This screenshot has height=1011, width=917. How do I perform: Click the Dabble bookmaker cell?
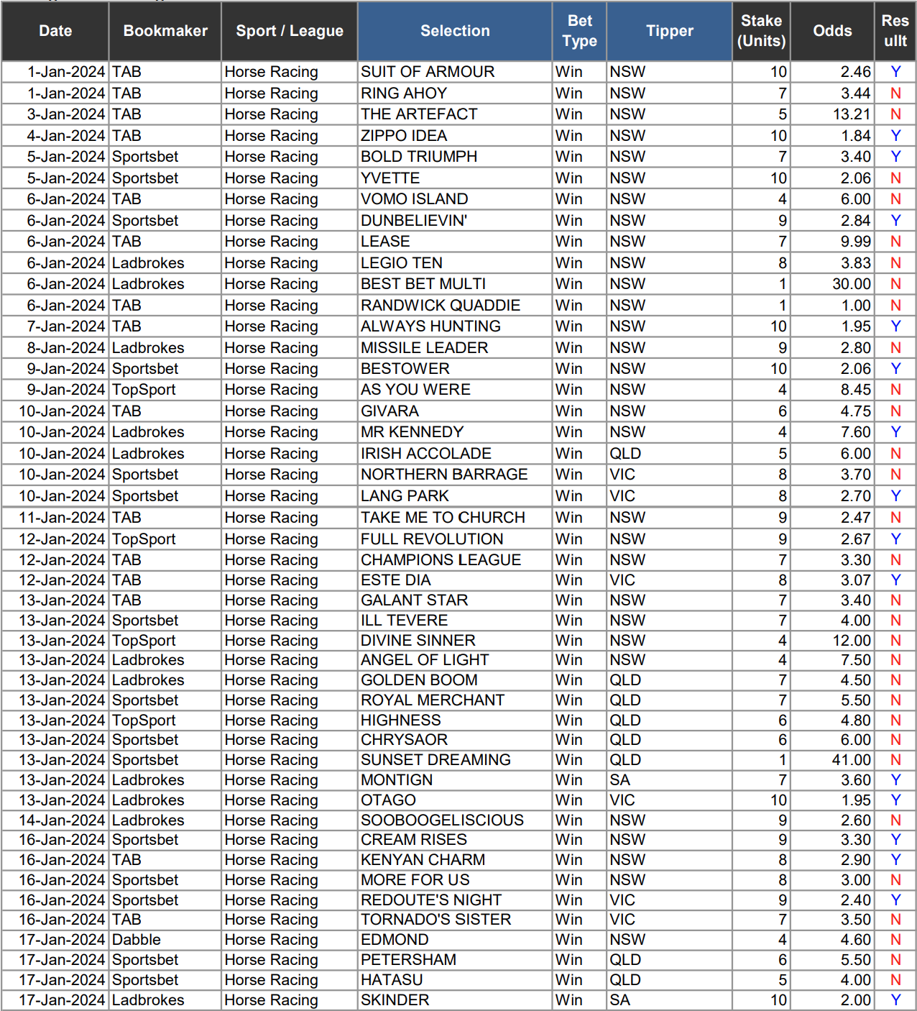pos(165,940)
